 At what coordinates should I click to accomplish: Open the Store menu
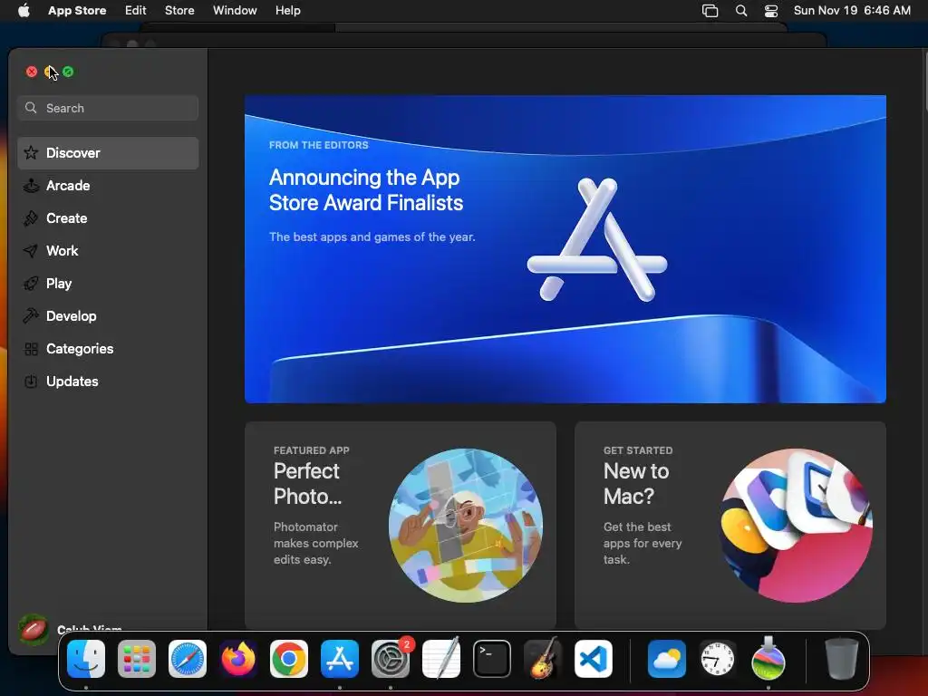point(179,10)
